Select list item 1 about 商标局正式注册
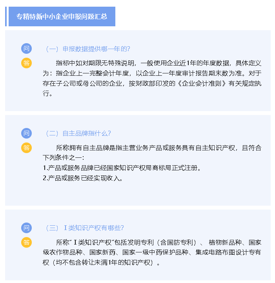Image resolution: width=275 pixels, height=283 pixels. tap(122, 168)
